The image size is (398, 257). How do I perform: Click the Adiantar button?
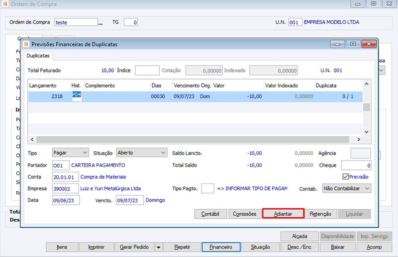click(x=283, y=214)
